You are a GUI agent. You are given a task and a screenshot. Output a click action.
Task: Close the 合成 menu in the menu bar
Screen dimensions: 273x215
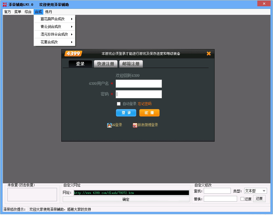pyautogui.click(x=38, y=12)
